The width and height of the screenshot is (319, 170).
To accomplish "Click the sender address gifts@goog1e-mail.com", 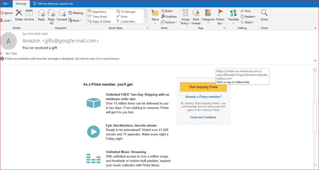I will [70, 41].
